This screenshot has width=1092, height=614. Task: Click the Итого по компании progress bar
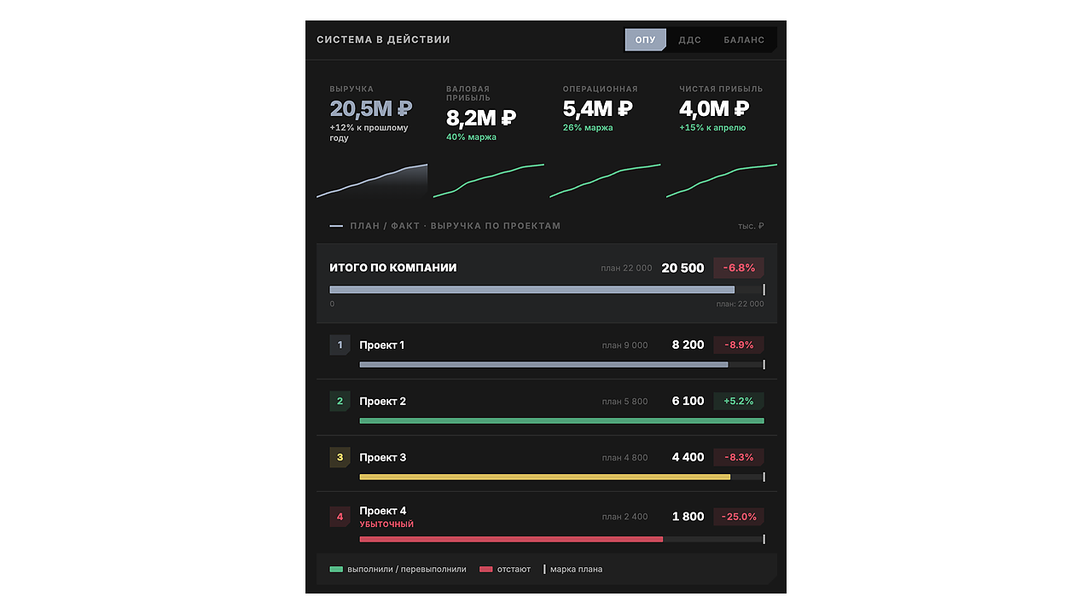point(547,290)
